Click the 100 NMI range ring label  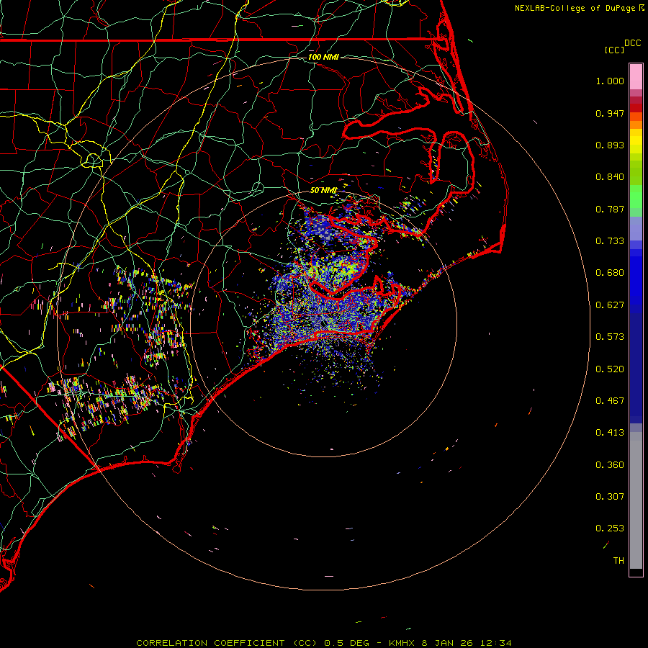(x=323, y=57)
